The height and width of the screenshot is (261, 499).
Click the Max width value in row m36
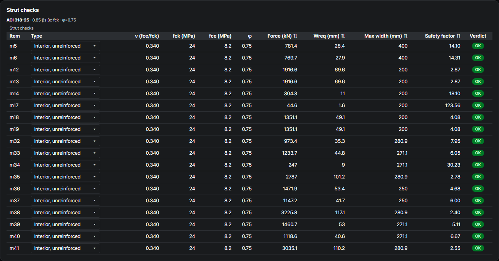tap(403, 189)
